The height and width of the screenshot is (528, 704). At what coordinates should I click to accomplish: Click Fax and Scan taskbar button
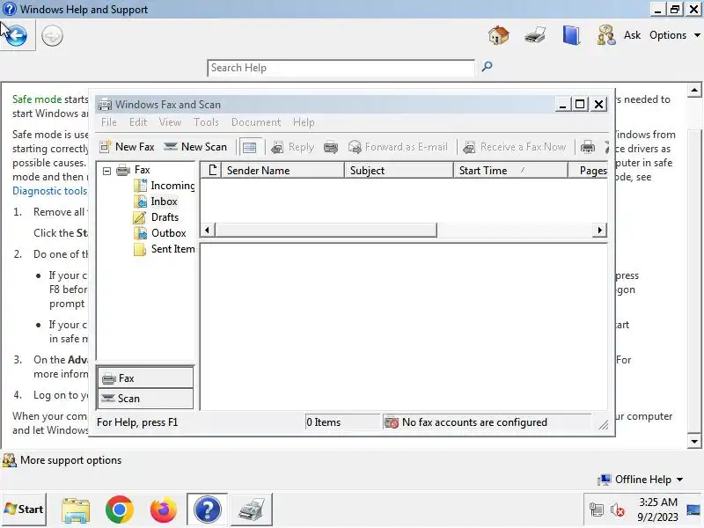(x=251, y=510)
